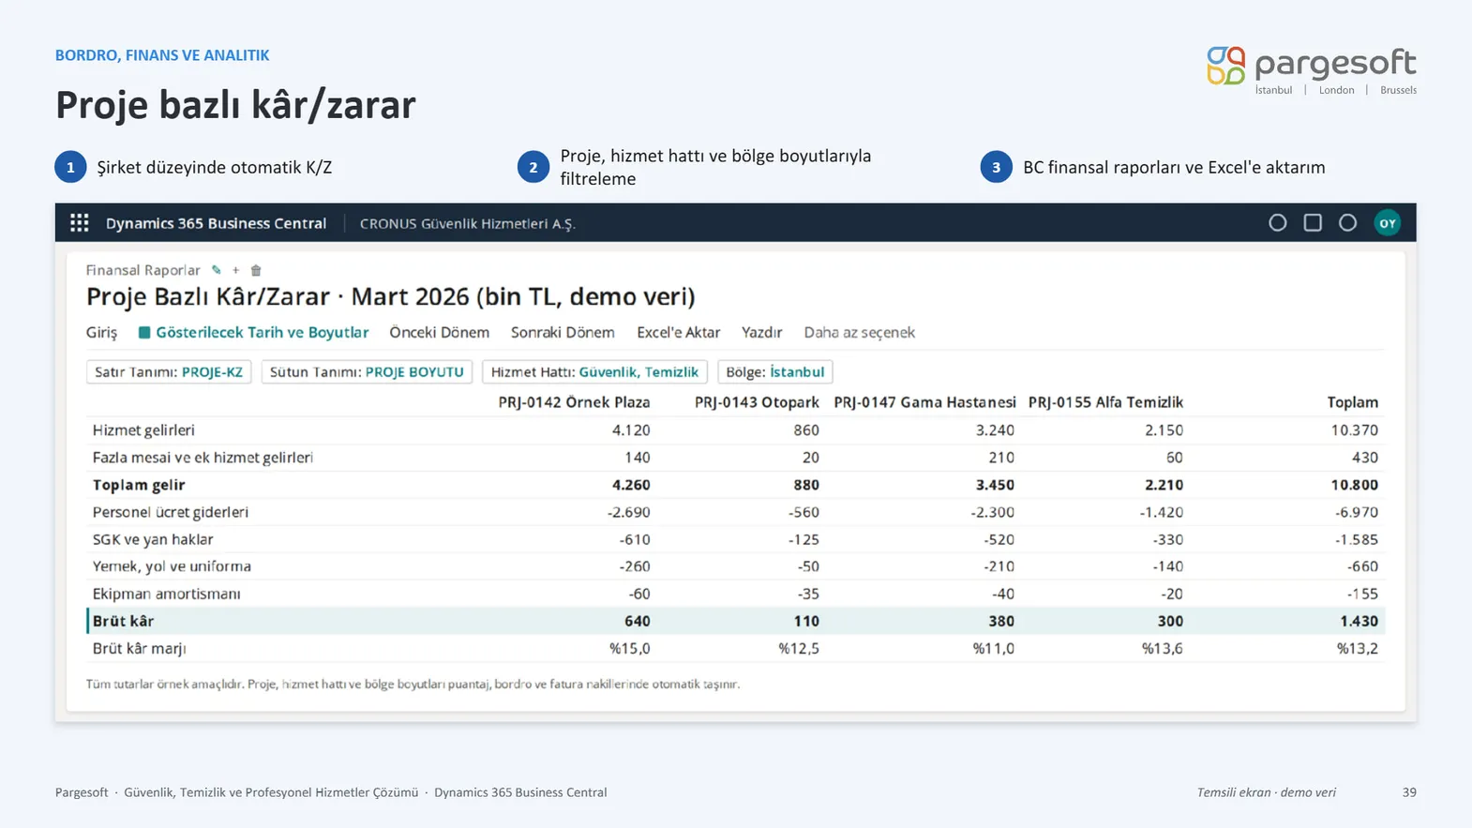Open the app launcher waffle grid icon
Image resolution: width=1472 pixels, height=828 pixels.
click(80, 223)
